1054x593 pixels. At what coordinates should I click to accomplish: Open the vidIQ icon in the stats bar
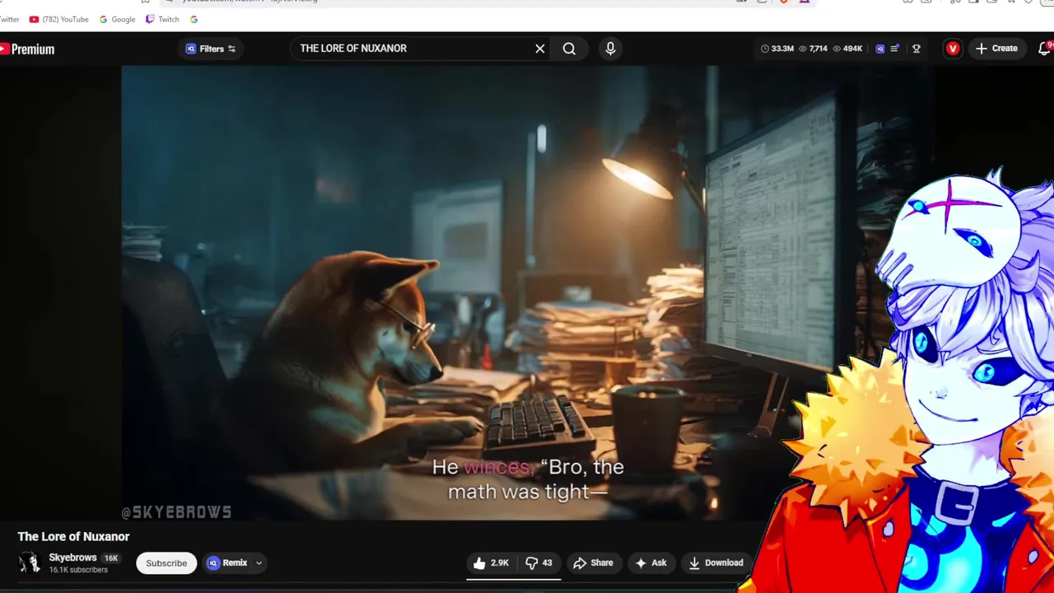[879, 49]
